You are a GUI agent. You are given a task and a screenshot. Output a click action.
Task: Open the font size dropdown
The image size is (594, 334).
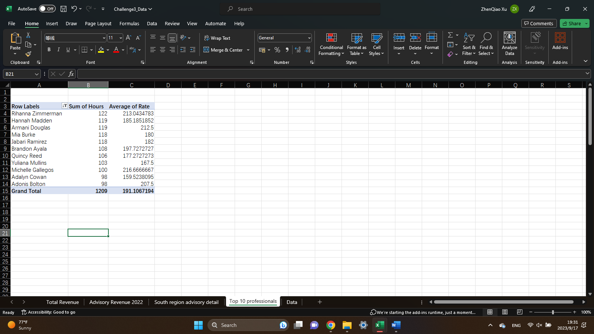click(121, 38)
